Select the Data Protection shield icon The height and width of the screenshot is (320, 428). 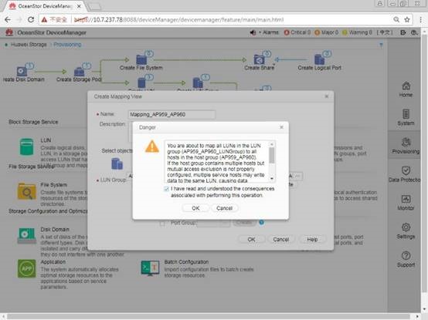[406, 170]
